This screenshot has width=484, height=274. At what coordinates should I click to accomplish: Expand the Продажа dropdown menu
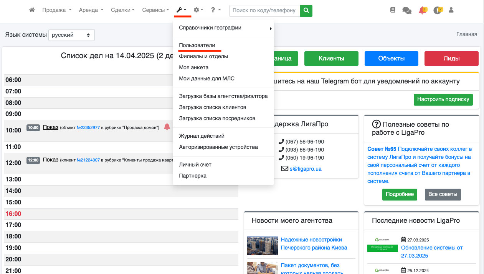[57, 10]
